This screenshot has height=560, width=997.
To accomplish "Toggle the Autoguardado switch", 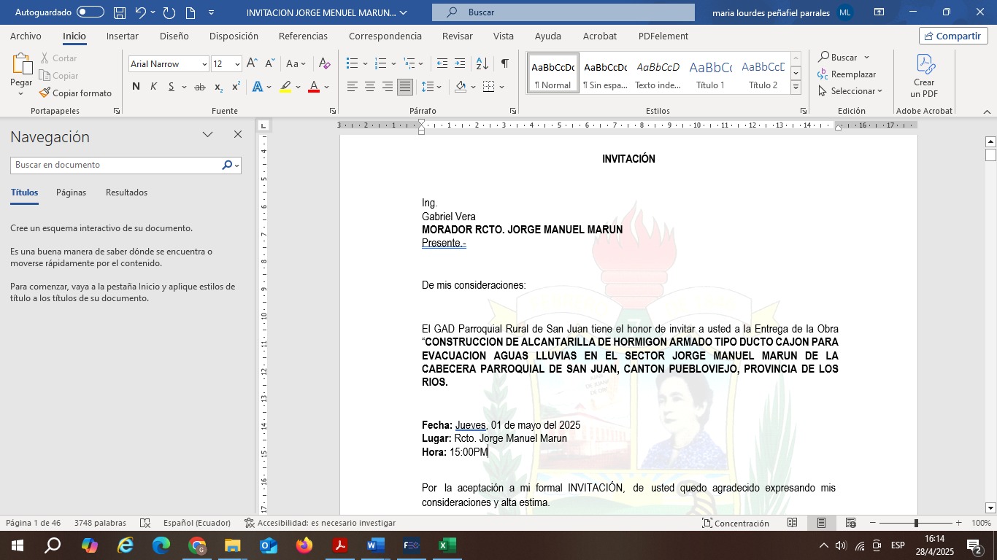I will coord(91,12).
